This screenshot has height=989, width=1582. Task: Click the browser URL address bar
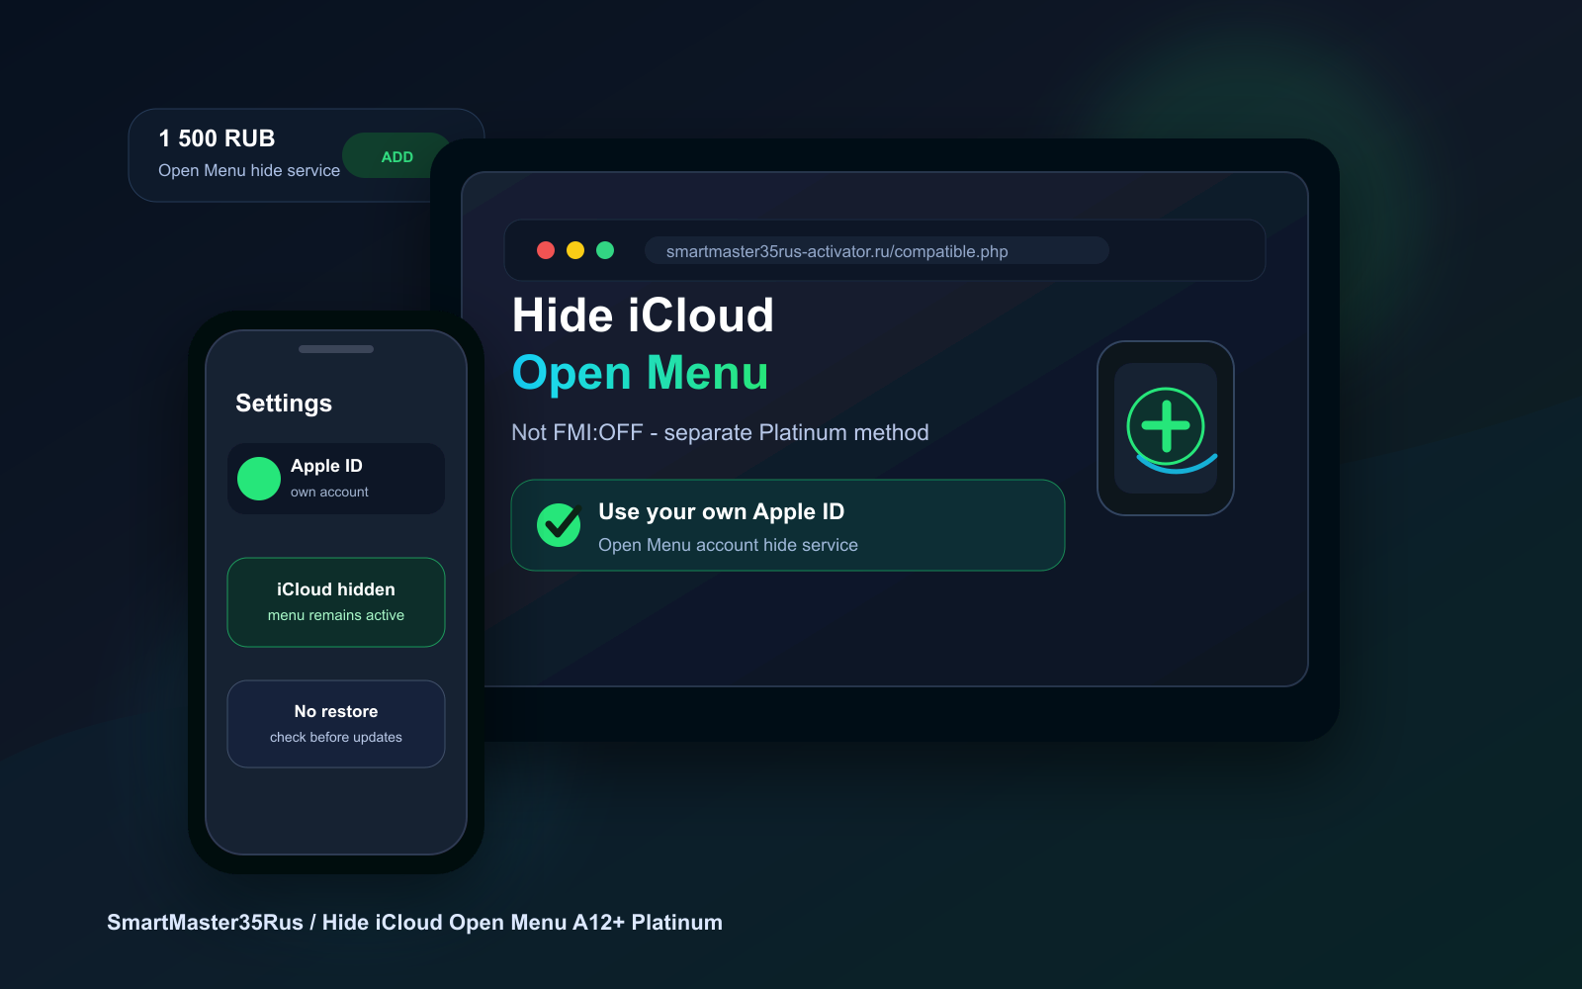click(877, 251)
